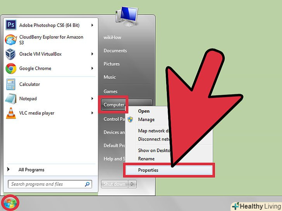Image resolution: width=282 pixels, height=211 pixels.
Task: Click the user account computer picture
Action: point(127,16)
